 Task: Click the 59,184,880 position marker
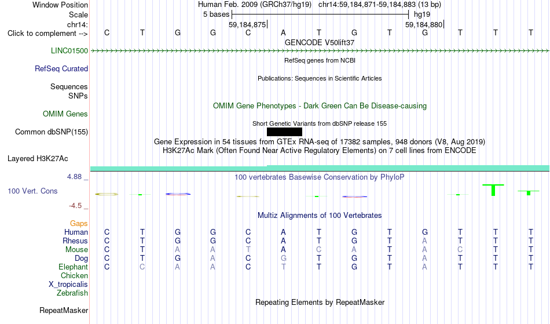(x=424, y=24)
